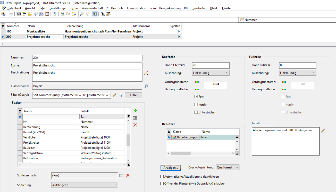Click the Höhe Fußzeile input field

[x=298, y=65]
